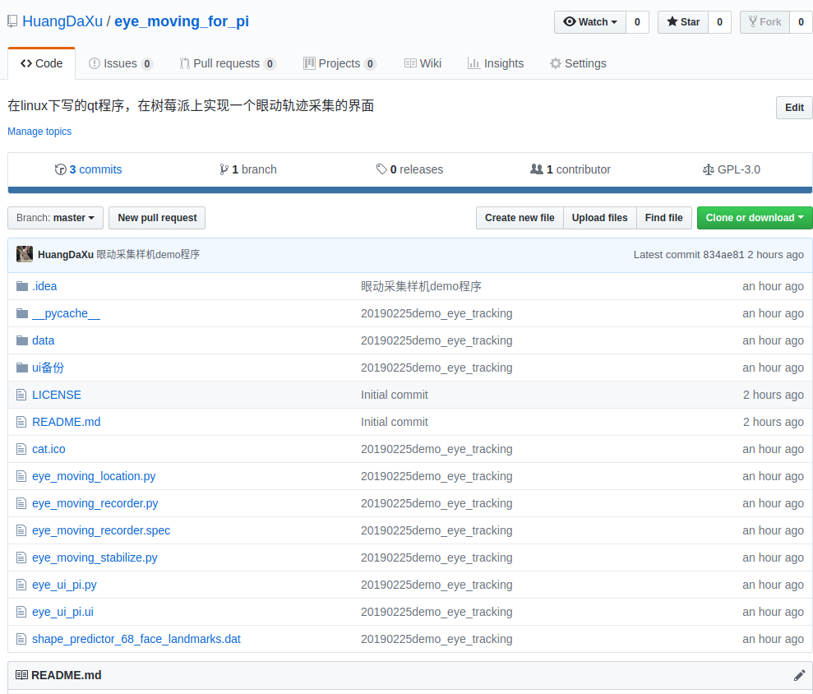Open the HuangDaXu owner link in title
The image size is (813, 694).
62,21
